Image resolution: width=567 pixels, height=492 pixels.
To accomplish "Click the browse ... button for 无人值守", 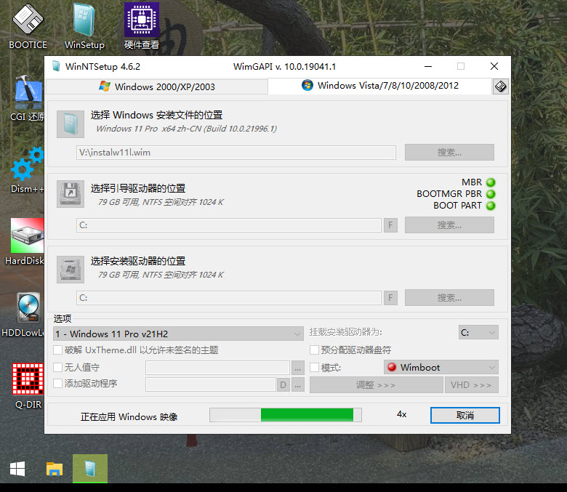I will 297,368.
